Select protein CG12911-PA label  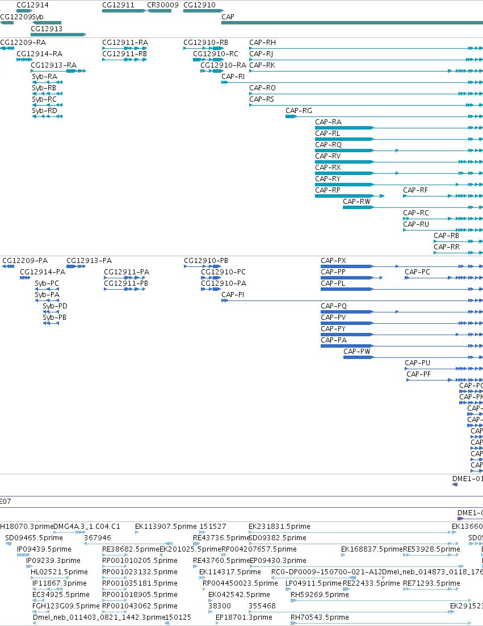(127, 272)
